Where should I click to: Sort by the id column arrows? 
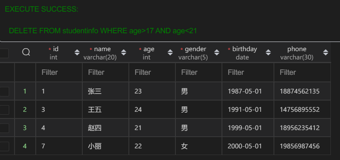(x=77, y=52)
